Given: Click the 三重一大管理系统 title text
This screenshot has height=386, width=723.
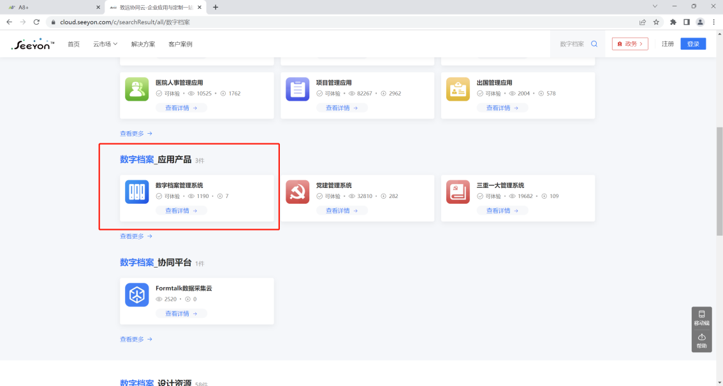Looking at the screenshot, I should click(x=500, y=185).
